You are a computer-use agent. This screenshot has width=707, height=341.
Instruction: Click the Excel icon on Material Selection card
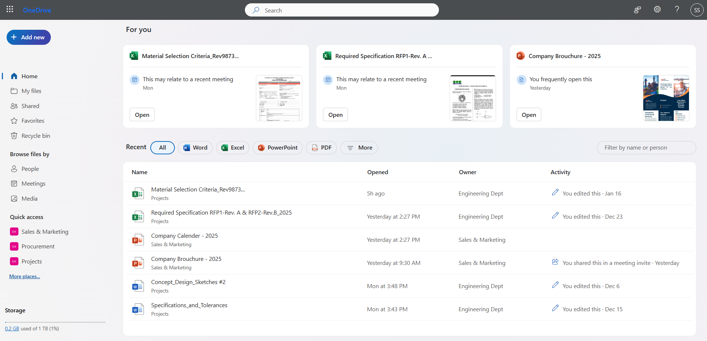pyautogui.click(x=134, y=56)
